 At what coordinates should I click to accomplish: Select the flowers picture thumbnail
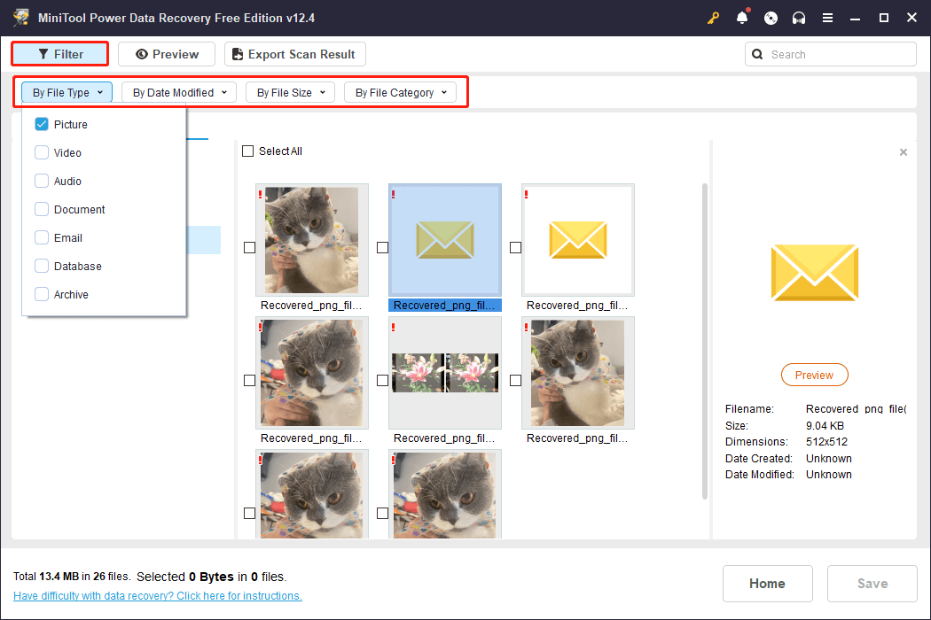pos(445,373)
